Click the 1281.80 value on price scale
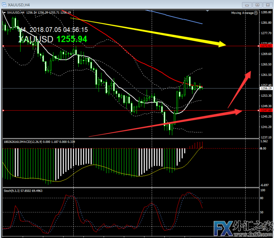 [266, 23]
